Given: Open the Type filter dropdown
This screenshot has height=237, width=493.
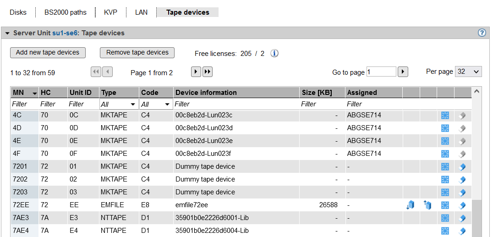Looking at the screenshot, I should pos(118,105).
